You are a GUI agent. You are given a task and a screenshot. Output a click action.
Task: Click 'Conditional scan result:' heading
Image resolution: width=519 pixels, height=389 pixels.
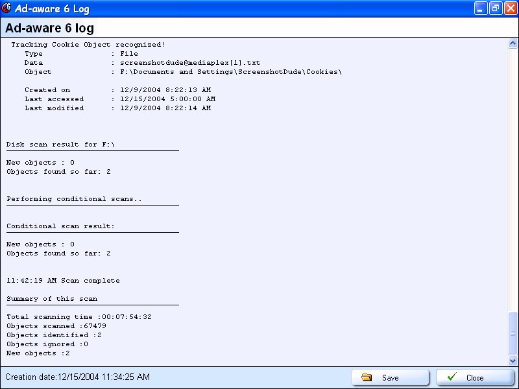[x=60, y=226]
